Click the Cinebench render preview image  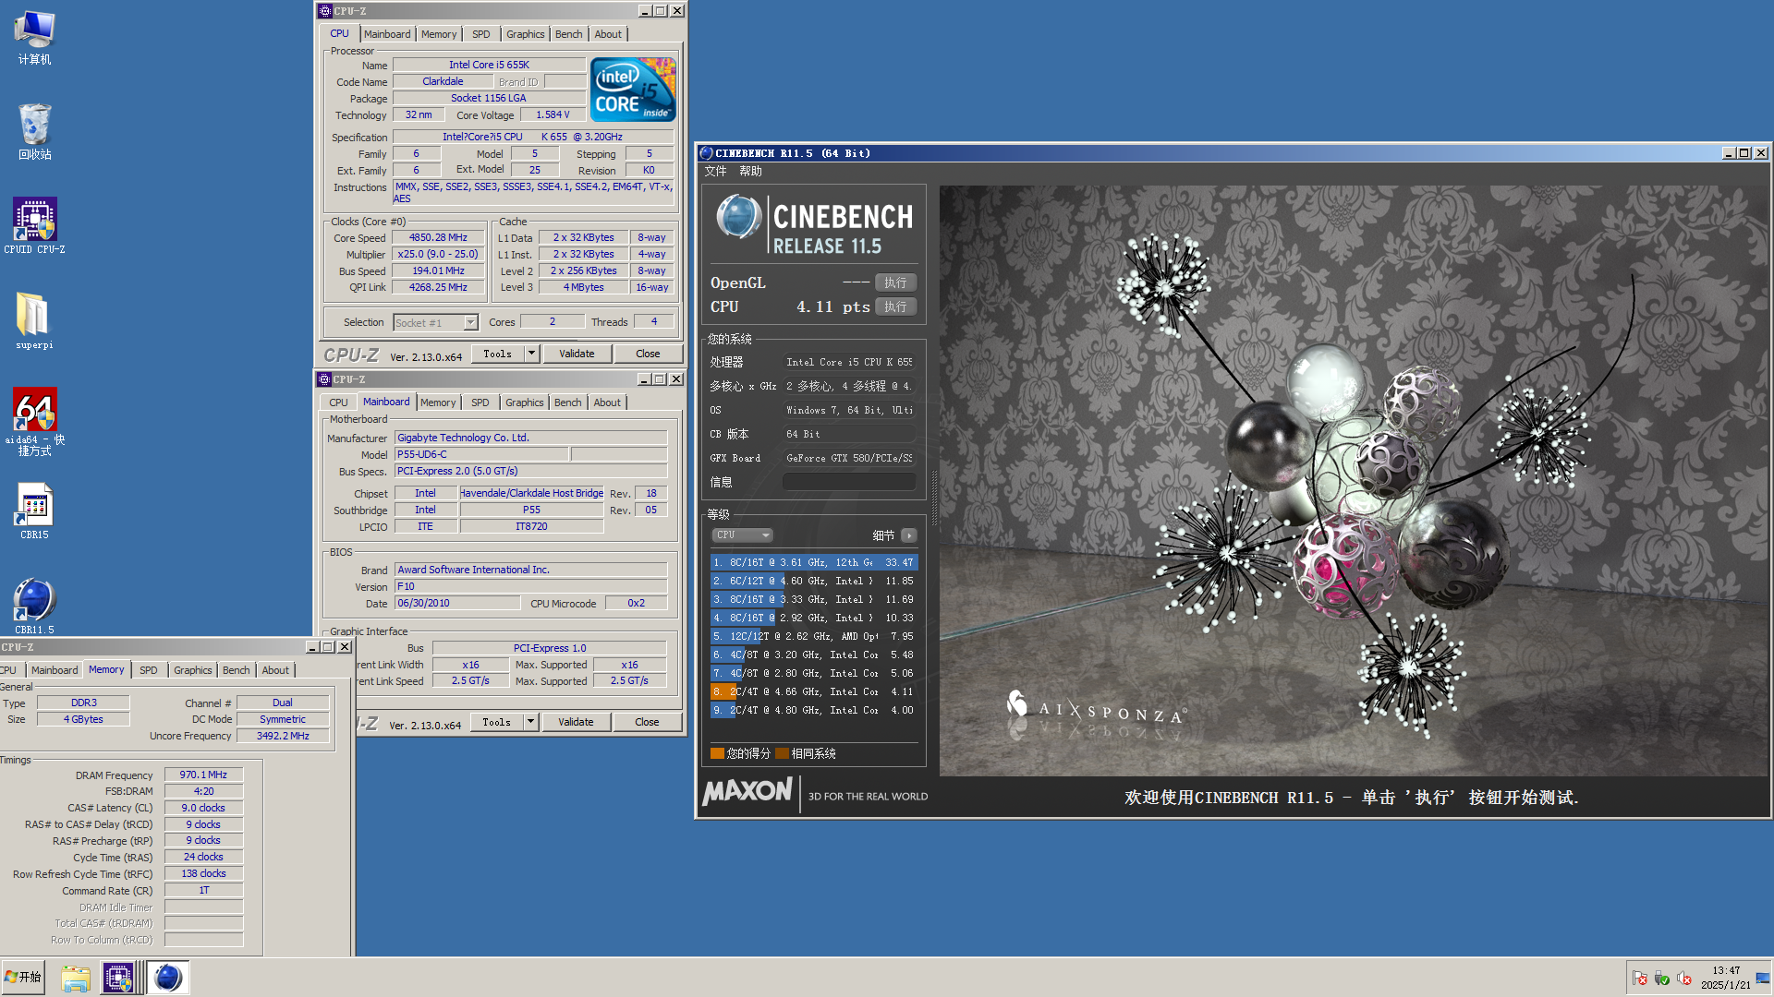click(x=1353, y=480)
